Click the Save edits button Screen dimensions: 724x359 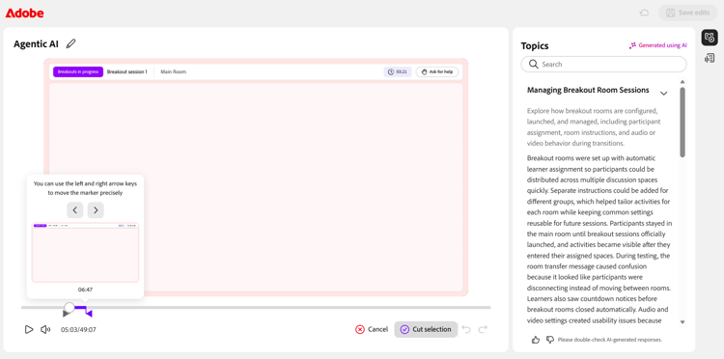688,13
